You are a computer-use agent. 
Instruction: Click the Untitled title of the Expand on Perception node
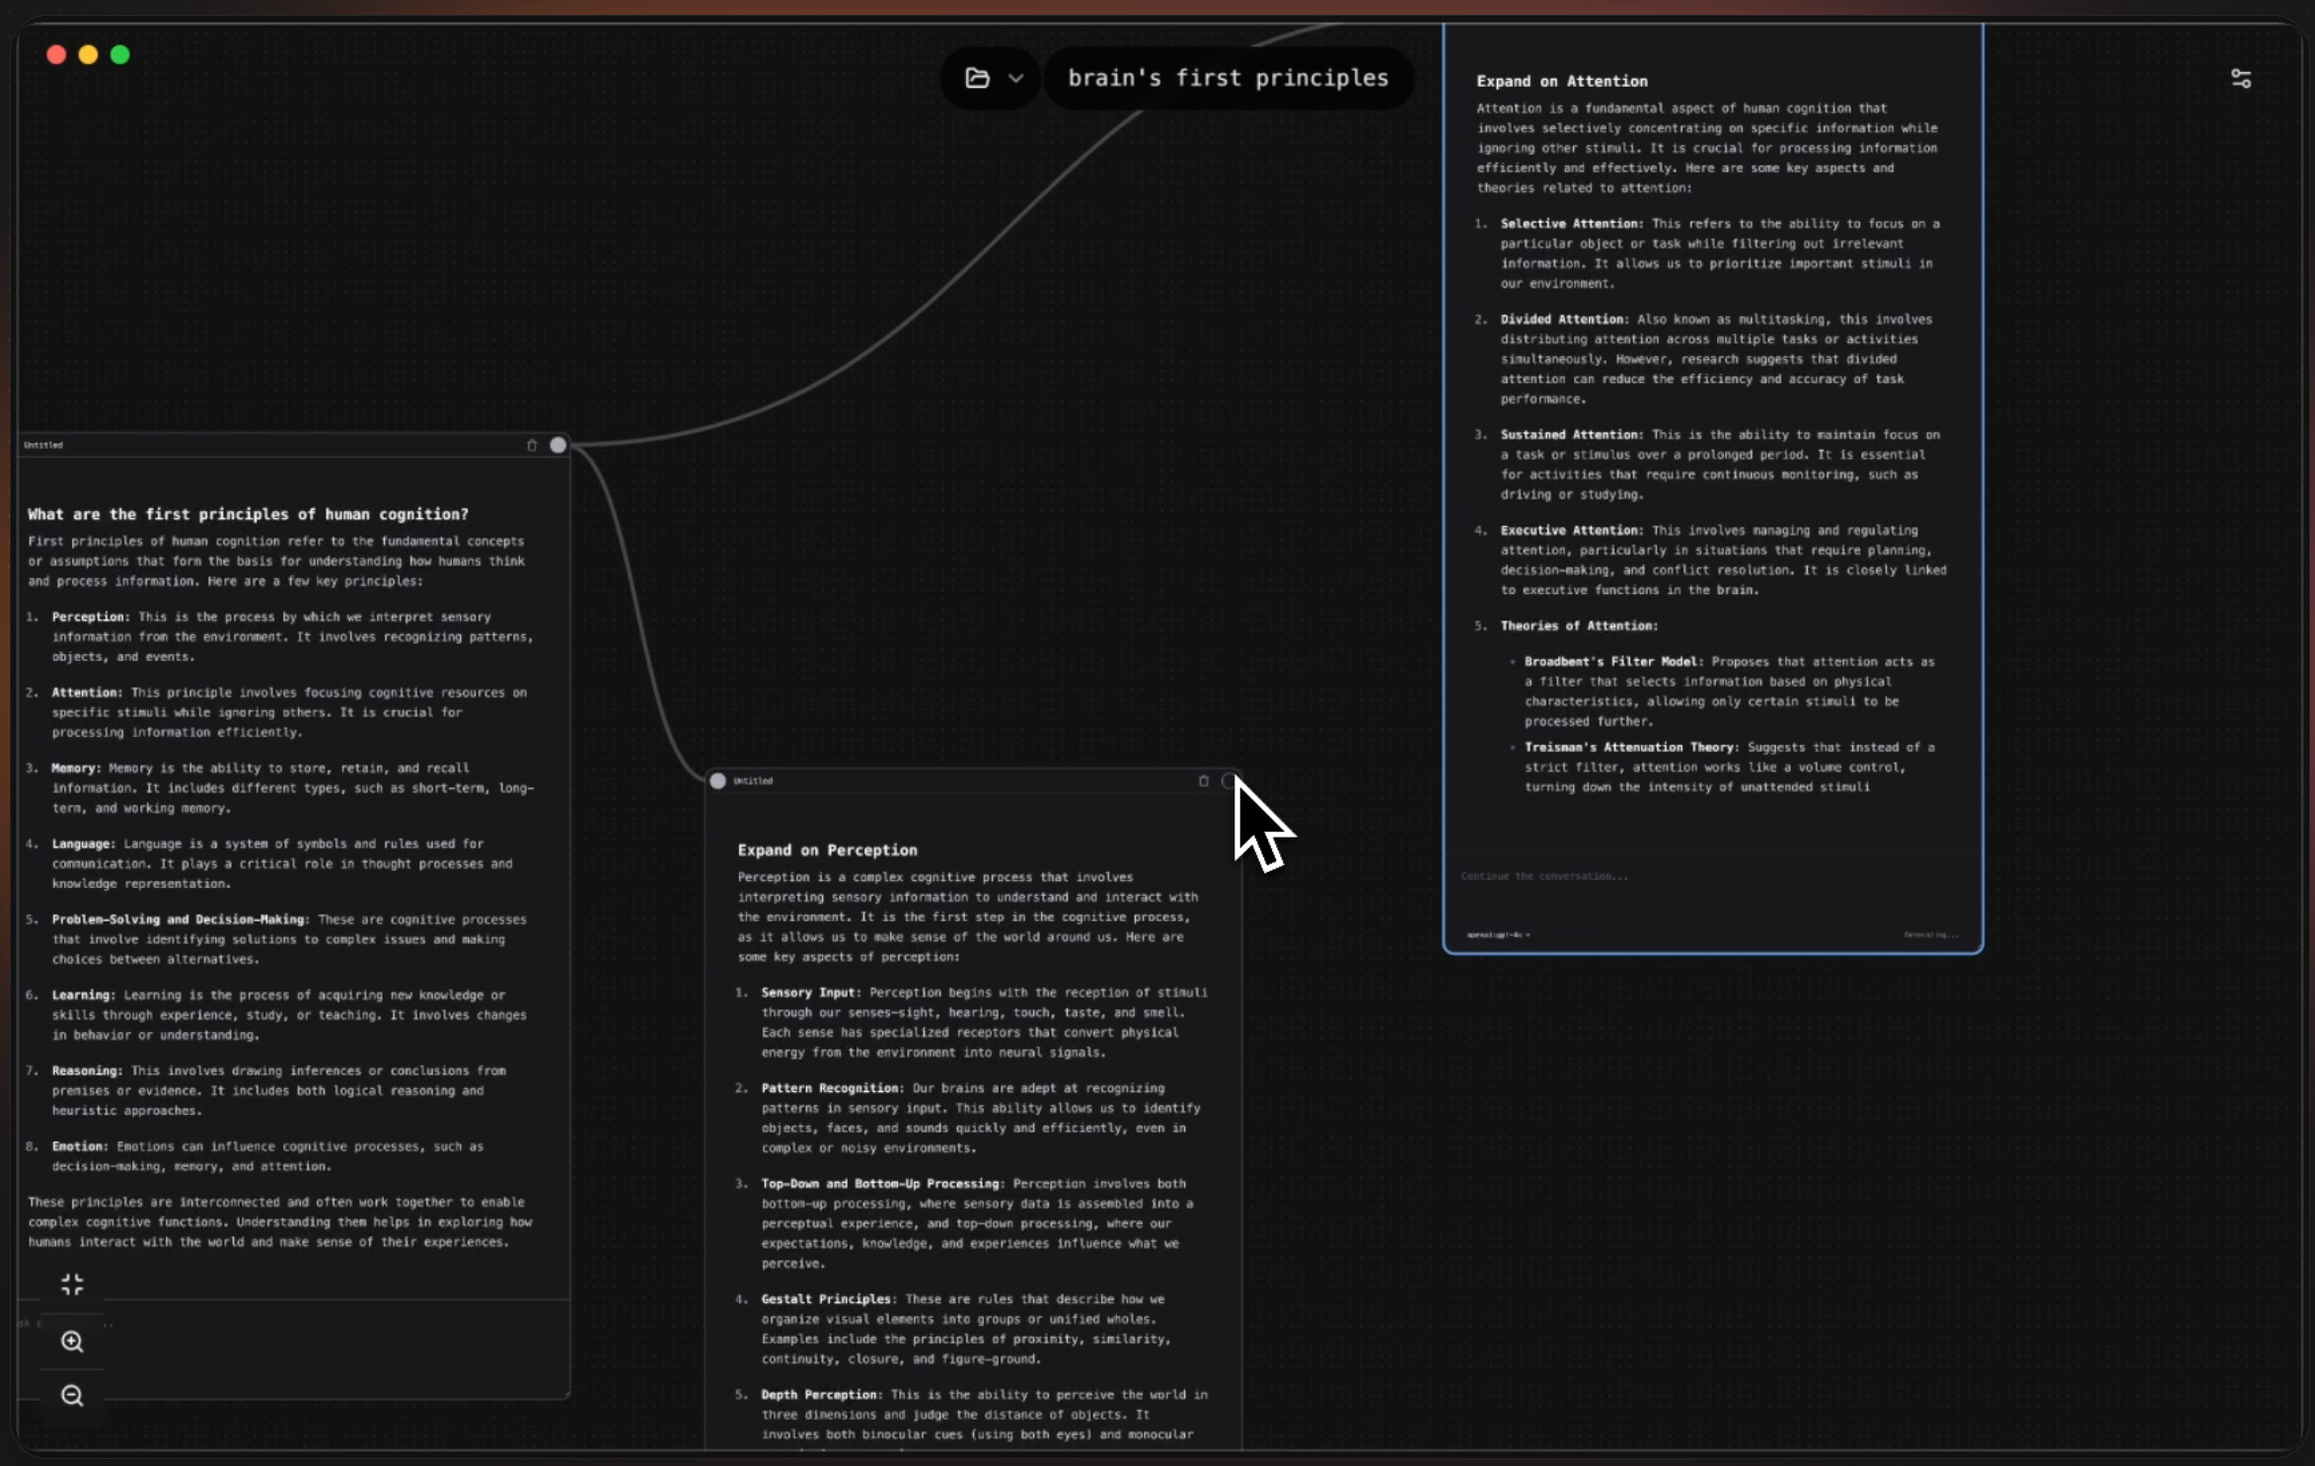753,780
